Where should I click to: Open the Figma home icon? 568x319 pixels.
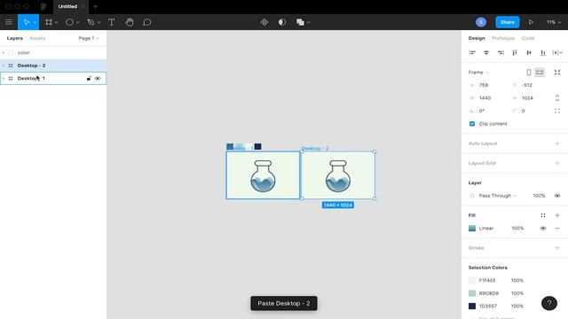click(x=43, y=6)
